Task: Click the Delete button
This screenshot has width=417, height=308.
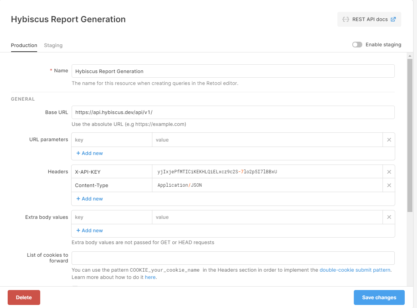Action: [x=24, y=297]
